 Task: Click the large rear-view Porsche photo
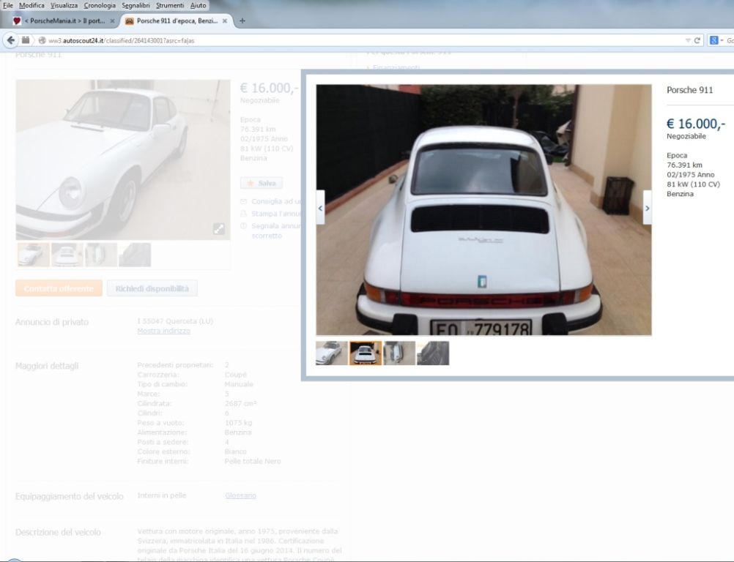point(483,210)
